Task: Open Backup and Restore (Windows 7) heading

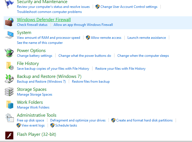Action: coord(49,76)
